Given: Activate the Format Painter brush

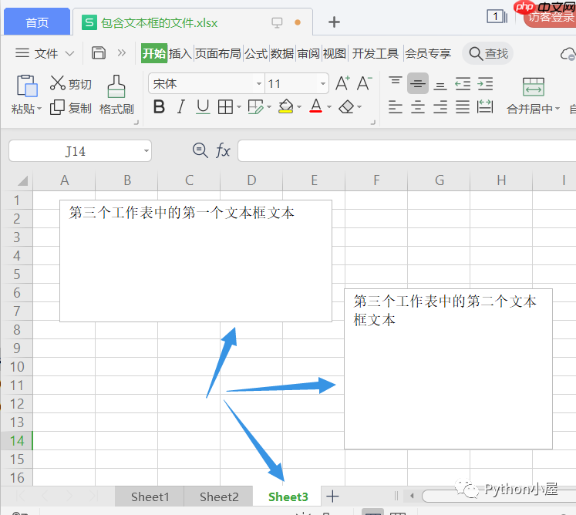Looking at the screenshot, I should coord(116,86).
